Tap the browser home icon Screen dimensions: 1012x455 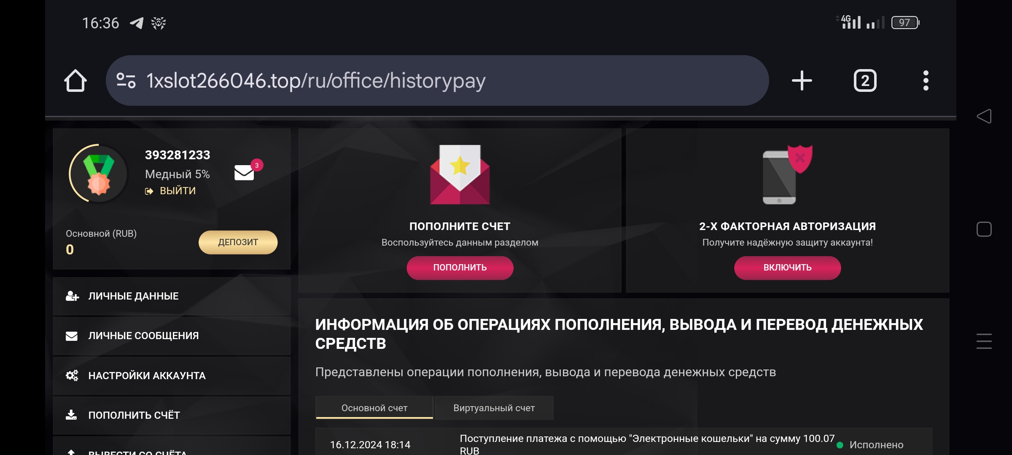(x=75, y=80)
